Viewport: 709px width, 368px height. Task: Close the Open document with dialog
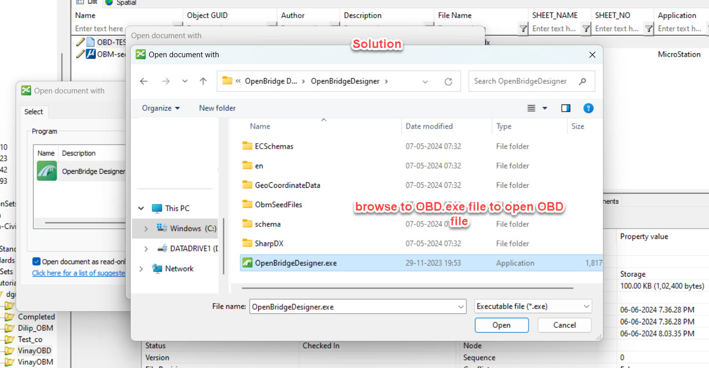pos(592,55)
